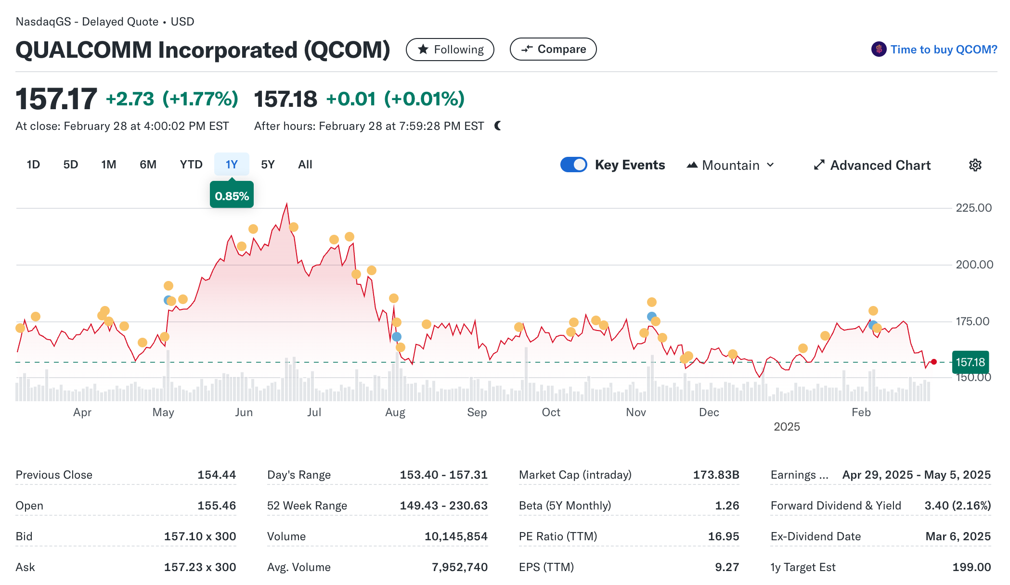Click the Advanced Chart expand arrow icon
This screenshot has height=585, width=1010.
(819, 165)
